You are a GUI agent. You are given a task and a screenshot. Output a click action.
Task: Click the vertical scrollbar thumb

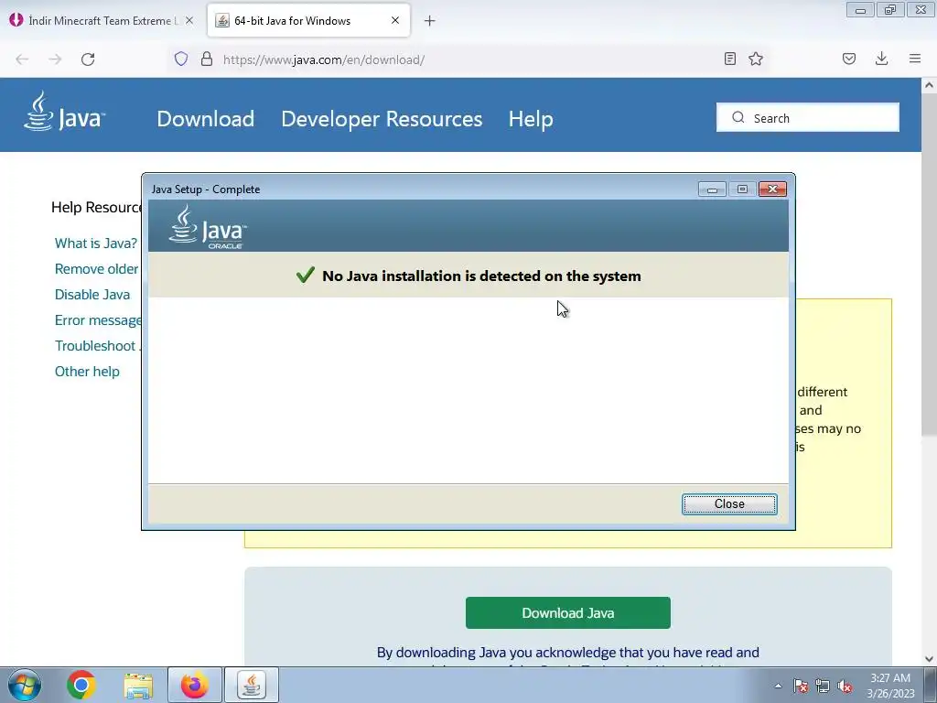[929, 265]
